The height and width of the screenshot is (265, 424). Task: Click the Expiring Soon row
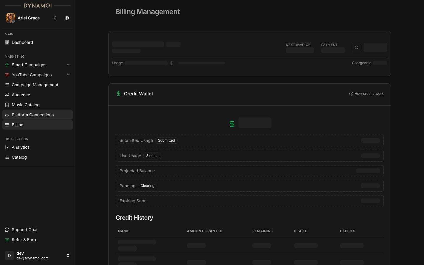pyautogui.click(x=249, y=201)
